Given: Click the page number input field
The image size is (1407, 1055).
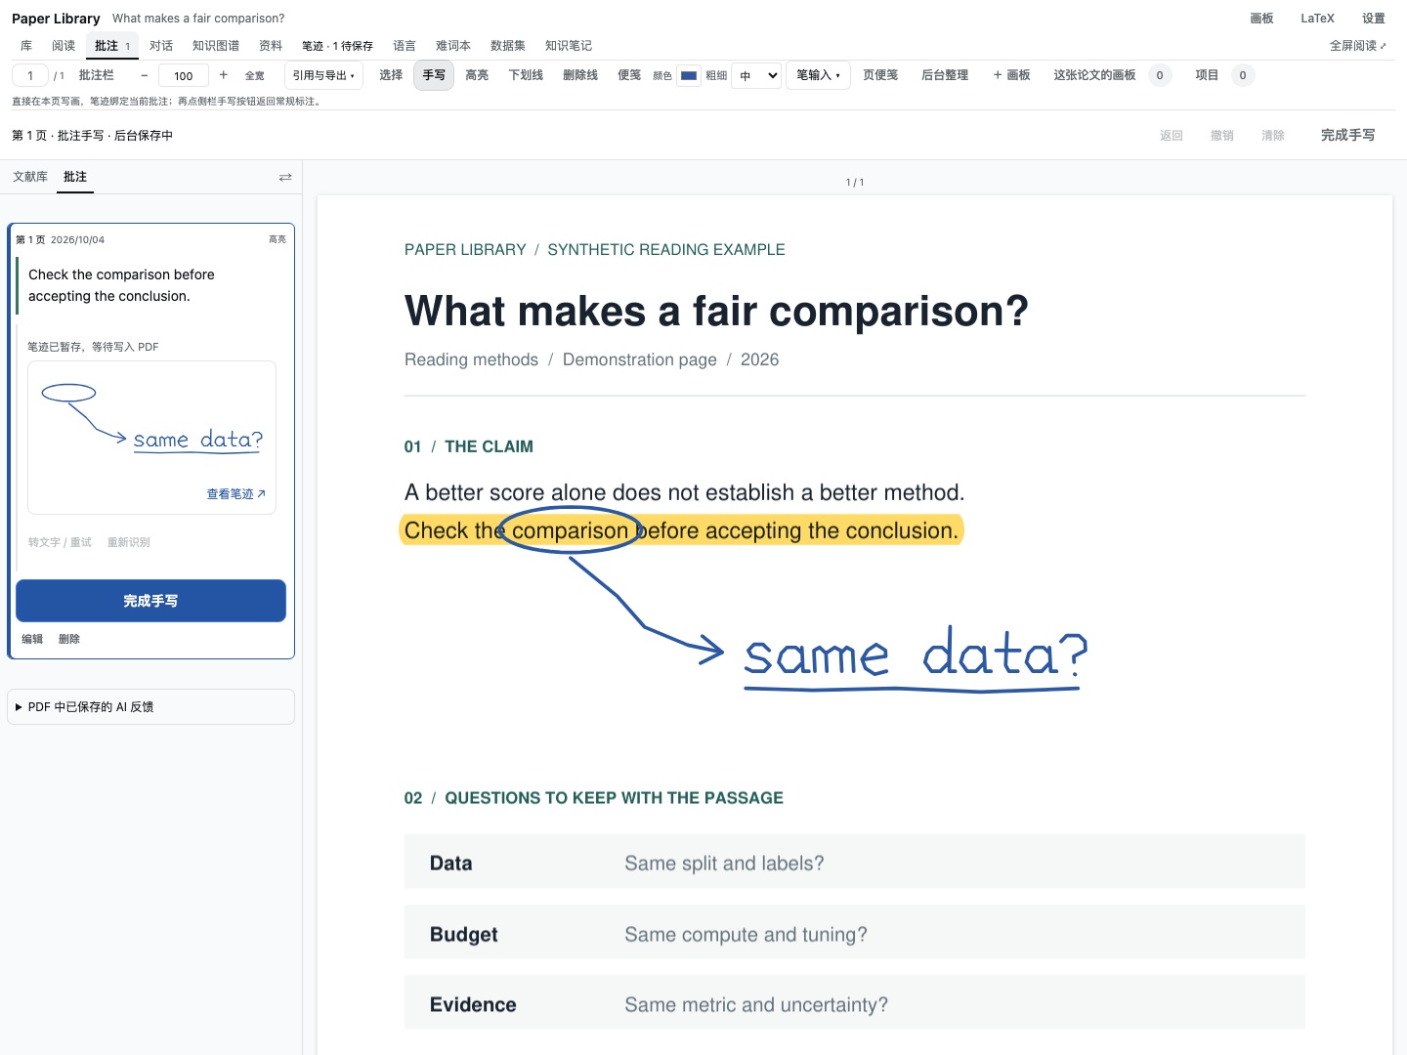Looking at the screenshot, I should (30, 75).
